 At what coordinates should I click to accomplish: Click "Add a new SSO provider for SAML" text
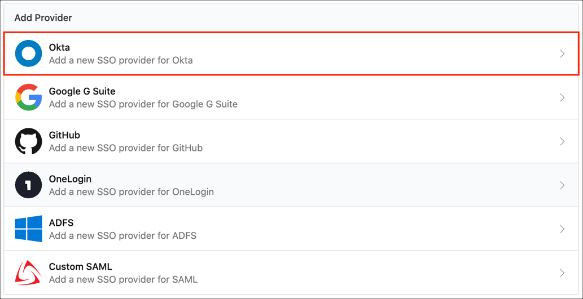click(123, 279)
